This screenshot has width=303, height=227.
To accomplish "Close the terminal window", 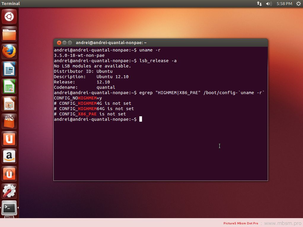I will (x=59, y=43).
